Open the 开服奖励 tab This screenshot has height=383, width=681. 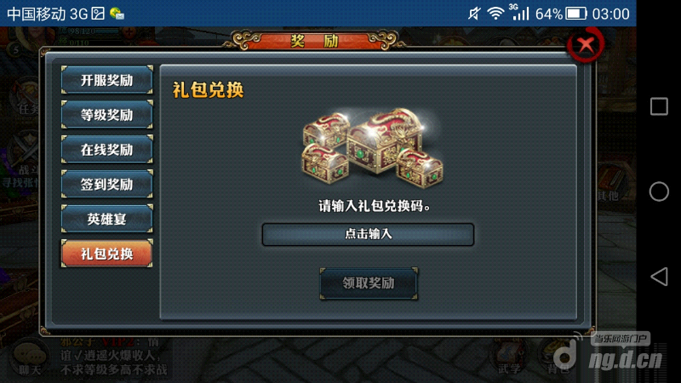click(107, 80)
